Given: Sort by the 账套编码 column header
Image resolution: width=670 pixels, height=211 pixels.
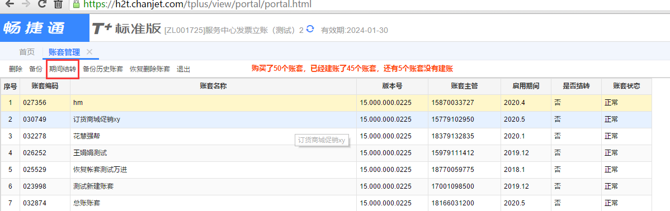Looking at the screenshot, I should pyautogui.click(x=45, y=86).
